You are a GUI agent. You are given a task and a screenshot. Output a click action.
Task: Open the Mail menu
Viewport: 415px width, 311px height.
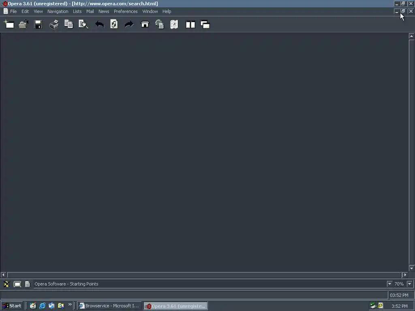tap(90, 11)
